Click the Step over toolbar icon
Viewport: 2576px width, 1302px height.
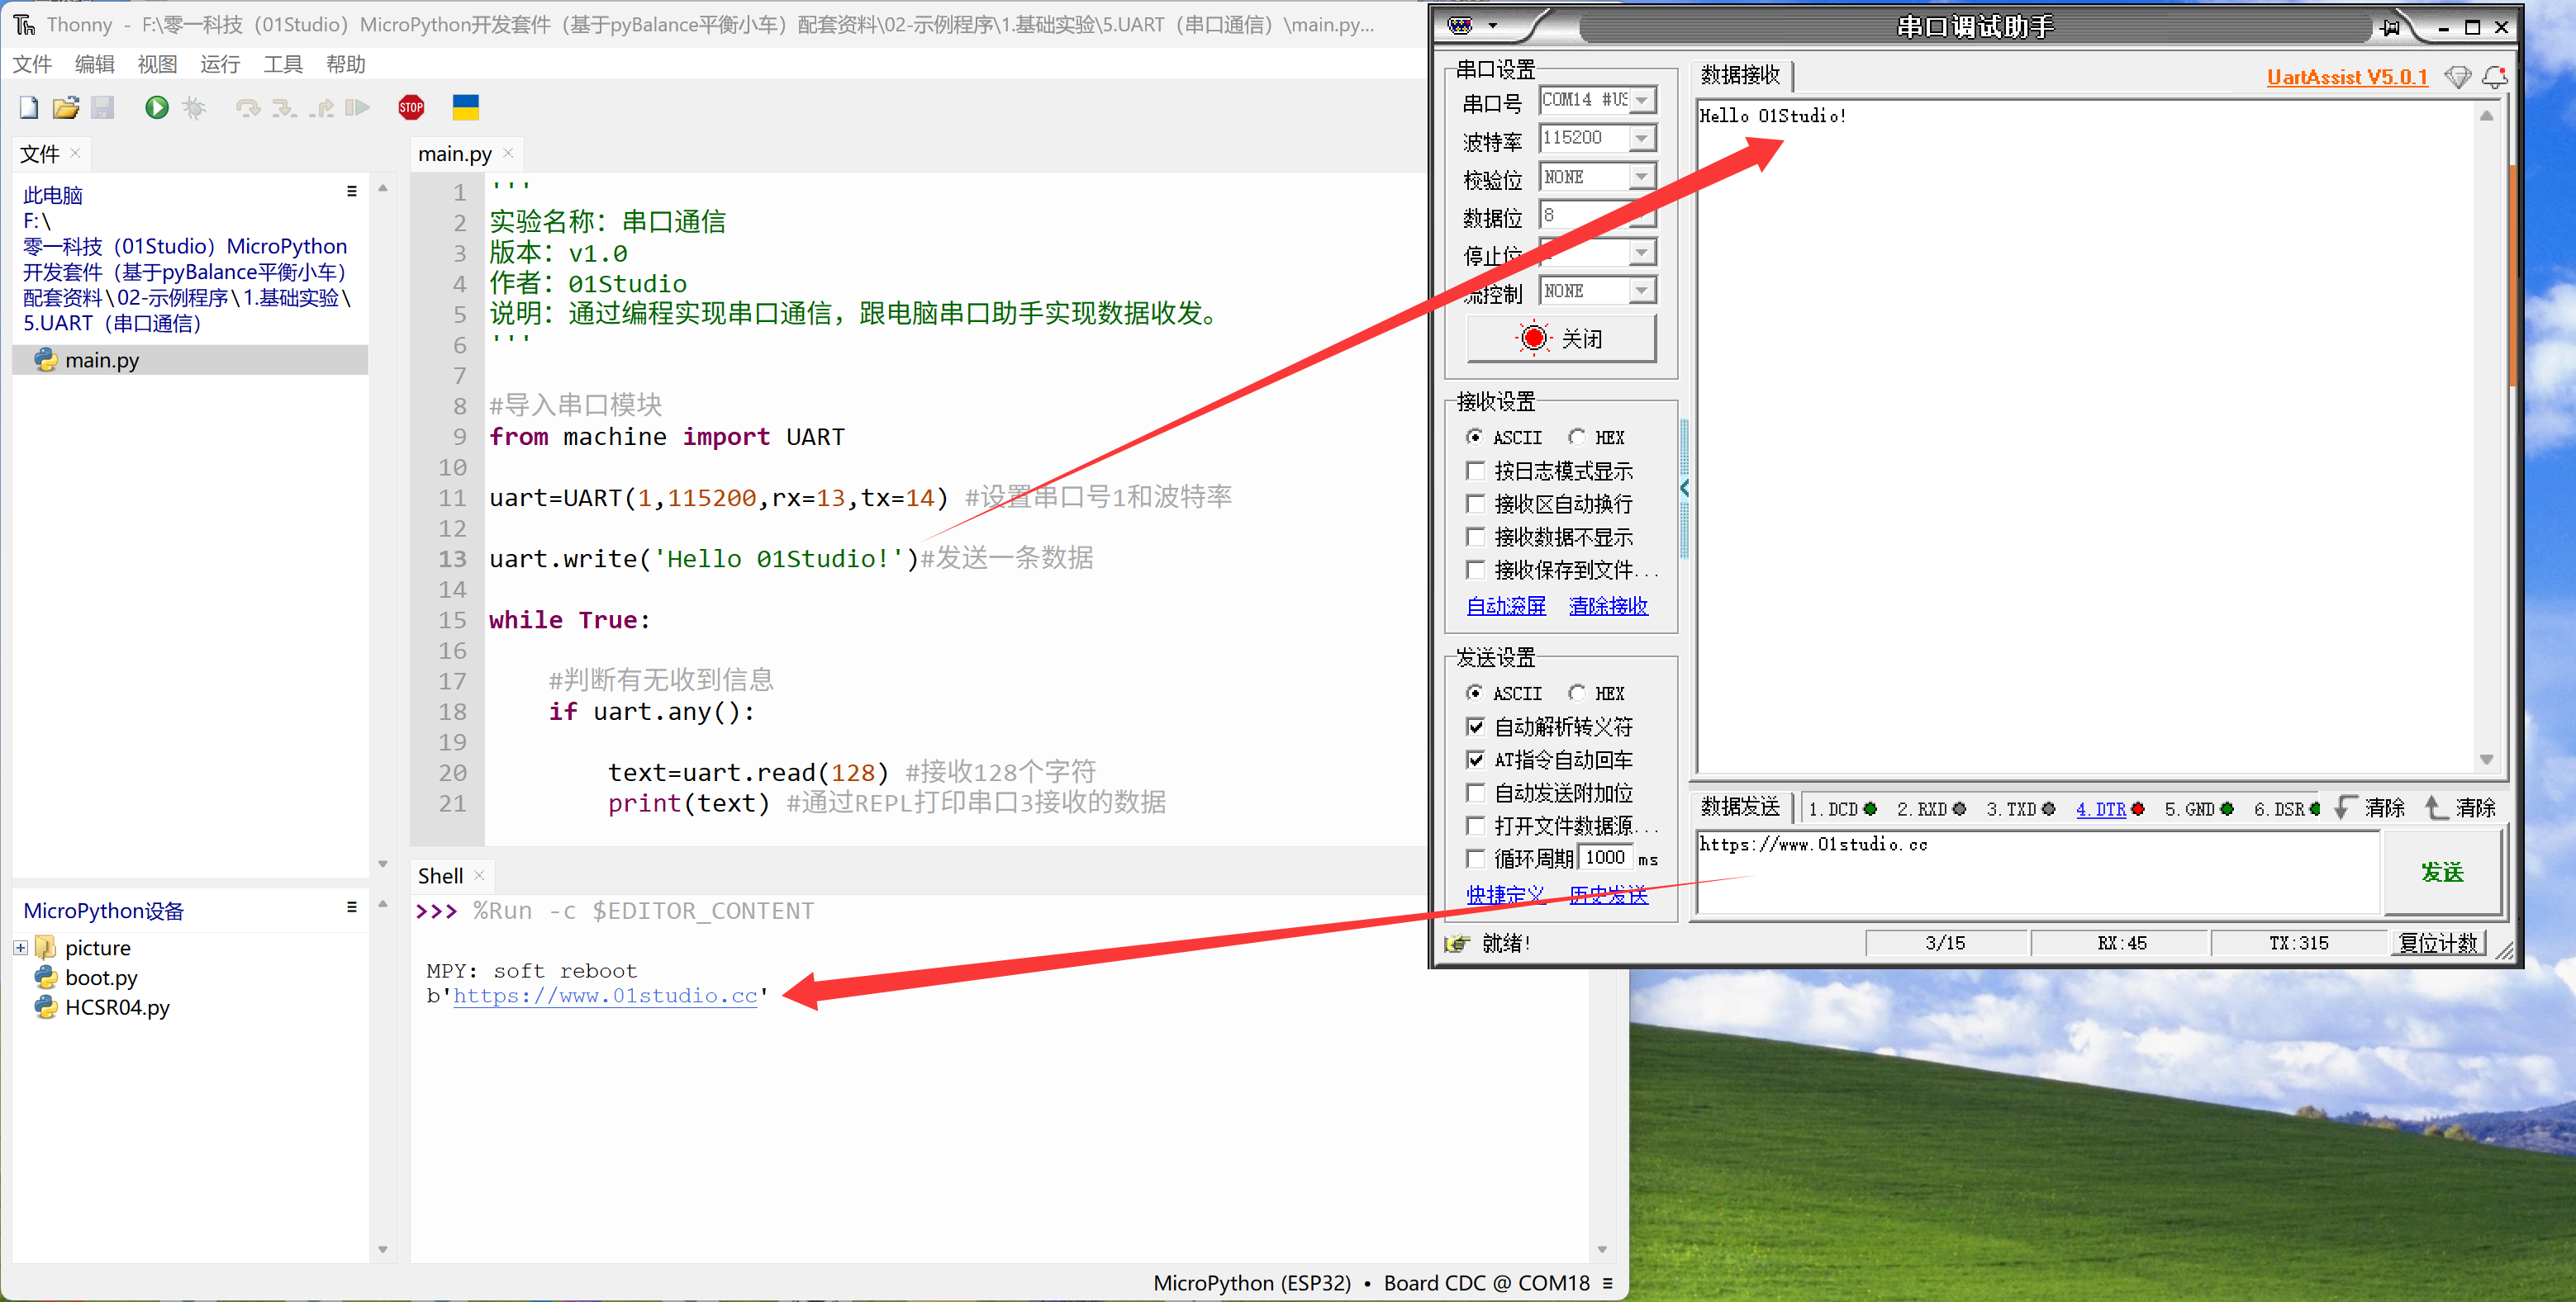coord(247,107)
